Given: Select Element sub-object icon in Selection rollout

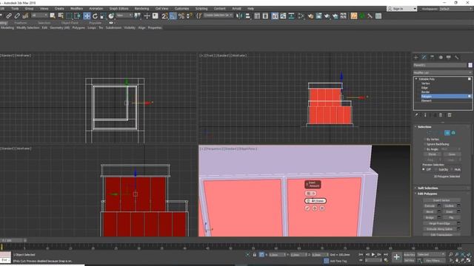Looking at the screenshot, I should (x=453, y=133).
